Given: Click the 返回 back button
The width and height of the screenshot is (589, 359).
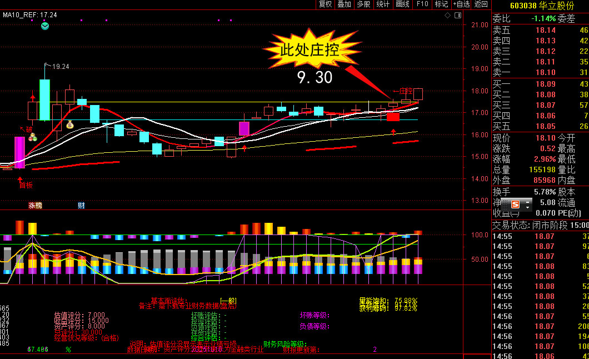Looking at the screenshot, I should [481, 4].
